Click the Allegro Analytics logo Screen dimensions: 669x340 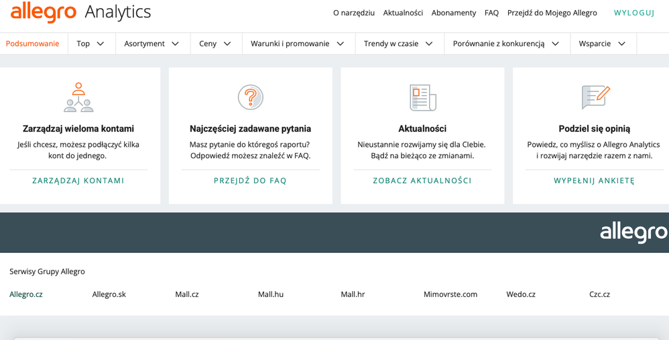tap(80, 12)
